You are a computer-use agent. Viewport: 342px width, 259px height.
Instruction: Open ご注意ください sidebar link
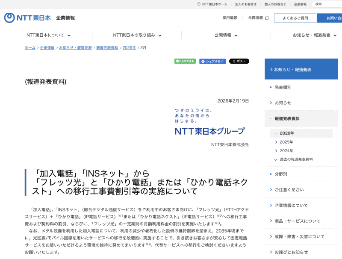tap(289, 190)
